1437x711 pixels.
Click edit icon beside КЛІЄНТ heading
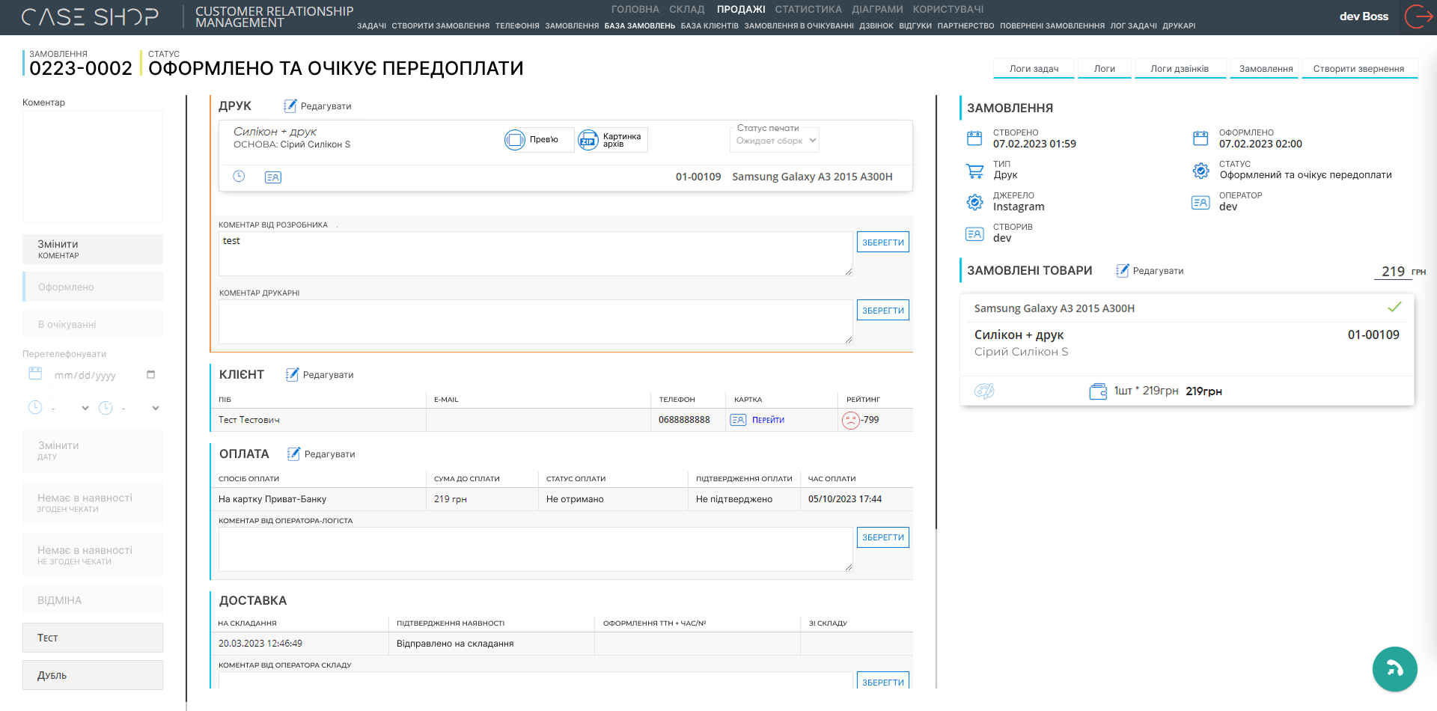point(293,374)
